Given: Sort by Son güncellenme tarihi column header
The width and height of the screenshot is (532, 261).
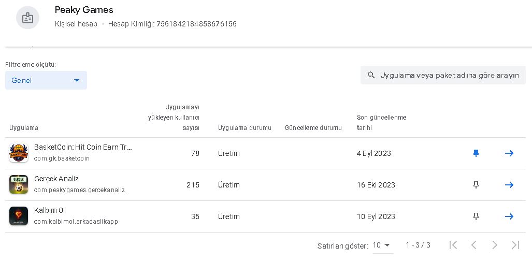Looking at the screenshot, I should tap(381, 123).
